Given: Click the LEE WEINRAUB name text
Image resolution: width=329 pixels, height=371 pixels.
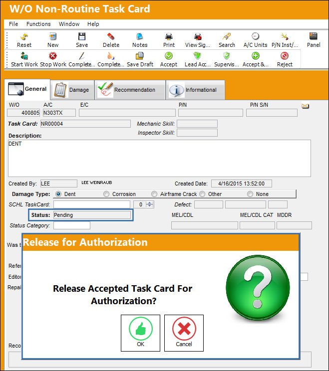Looking at the screenshot, I should pyautogui.click(x=97, y=183).
